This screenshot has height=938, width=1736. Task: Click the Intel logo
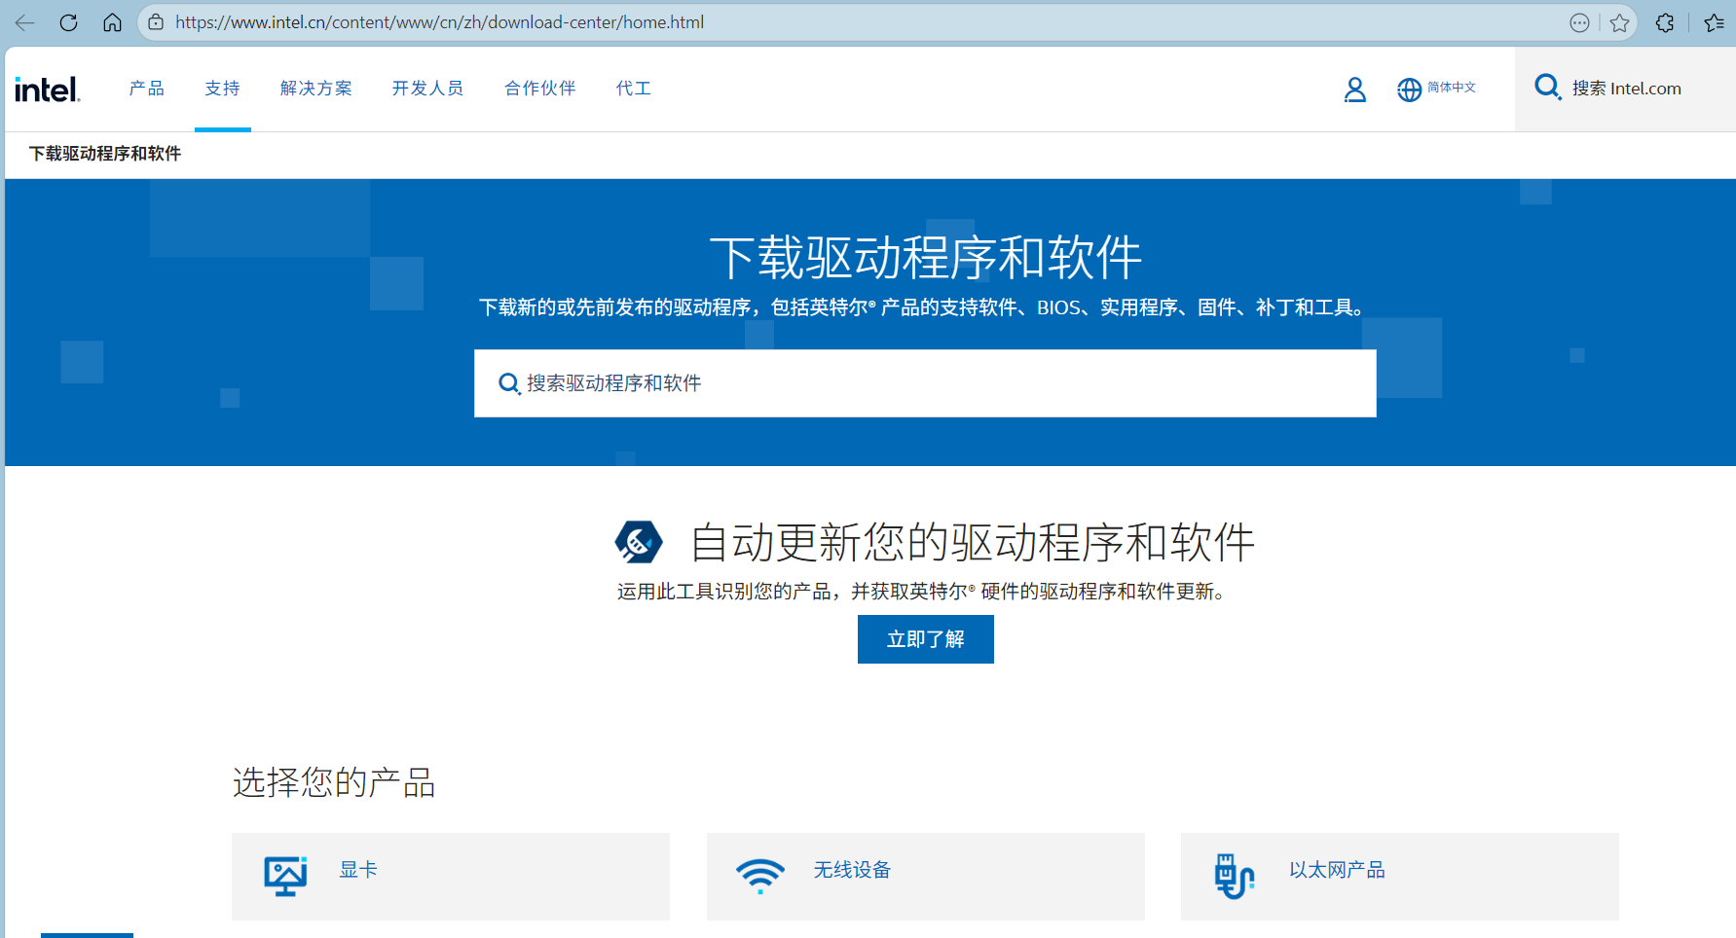coord(47,90)
